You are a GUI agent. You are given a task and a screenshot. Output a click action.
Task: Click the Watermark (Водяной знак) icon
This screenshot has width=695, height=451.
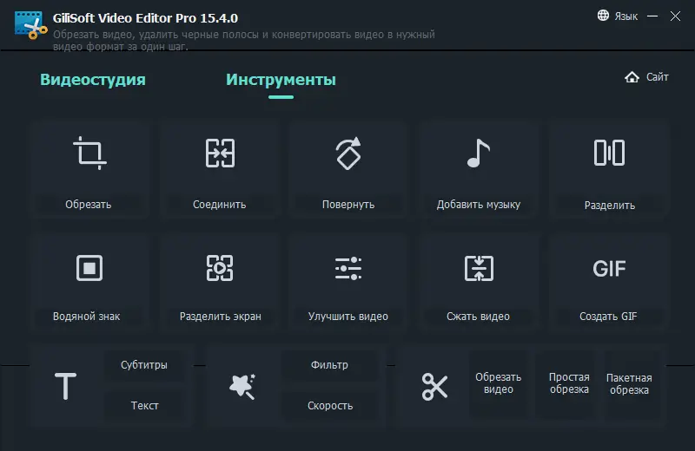[89, 268]
